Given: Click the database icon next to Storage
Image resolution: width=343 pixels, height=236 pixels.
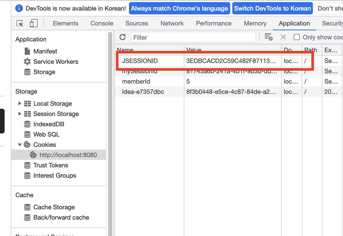Looking at the screenshot, I should point(27,72).
